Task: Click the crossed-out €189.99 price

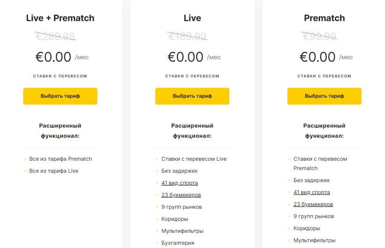Action: pyautogui.click(x=187, y=36)
